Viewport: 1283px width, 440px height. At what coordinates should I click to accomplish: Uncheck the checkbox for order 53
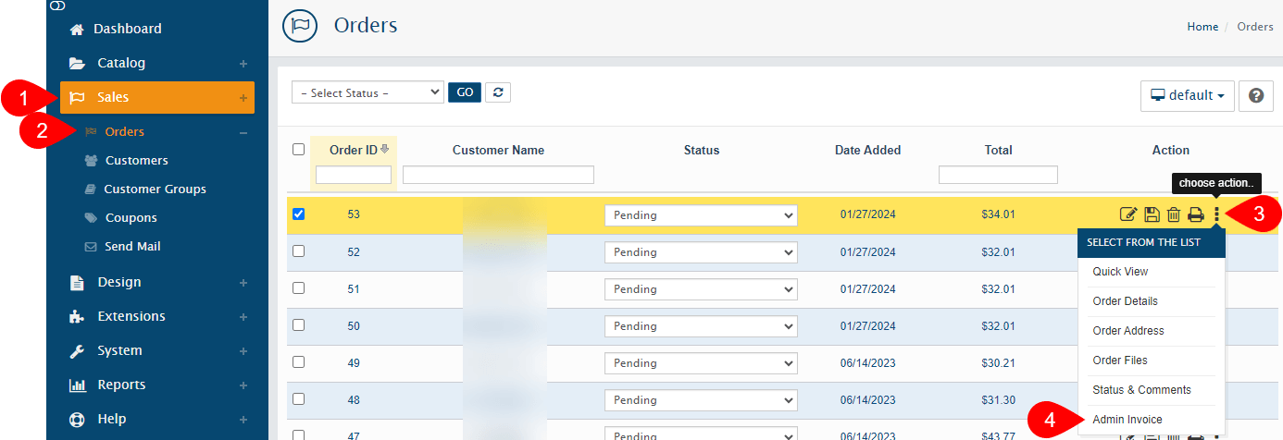click(x=298, y=214)
